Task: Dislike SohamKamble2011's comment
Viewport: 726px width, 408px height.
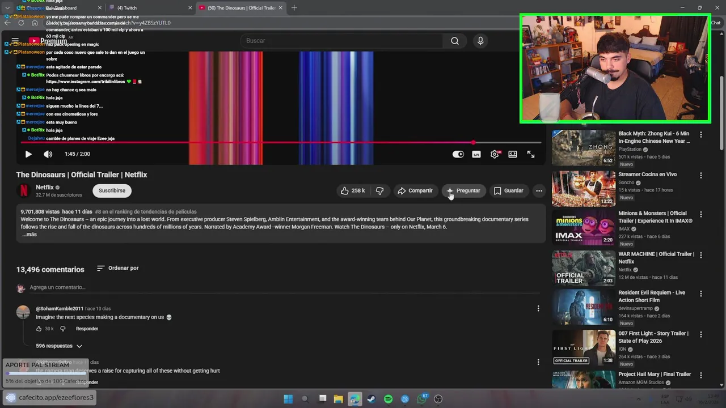Action: [x=63, y=329]
